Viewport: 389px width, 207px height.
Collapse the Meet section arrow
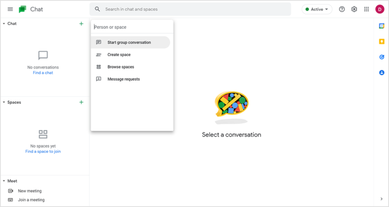pyautogui.click(x=4, y=181)
